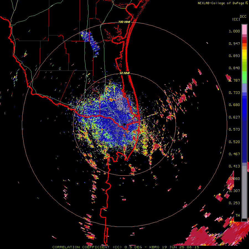This screenshot has width=249, height=249.
Task: Select the 1.000 color scale value
Action: pyautogui.click(x=234, y=31)
